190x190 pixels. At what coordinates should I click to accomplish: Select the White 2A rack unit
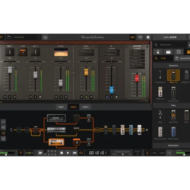coord(160,92)
